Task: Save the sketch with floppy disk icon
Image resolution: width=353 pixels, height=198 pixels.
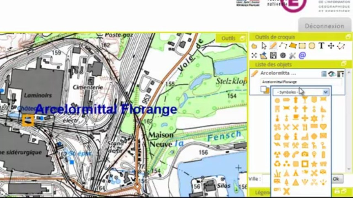Action: click(x=273, y=56)
